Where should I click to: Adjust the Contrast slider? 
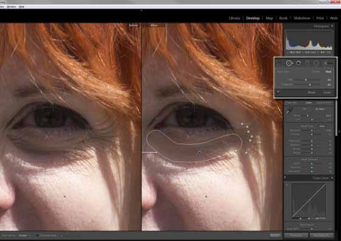(x=312, y=134)
